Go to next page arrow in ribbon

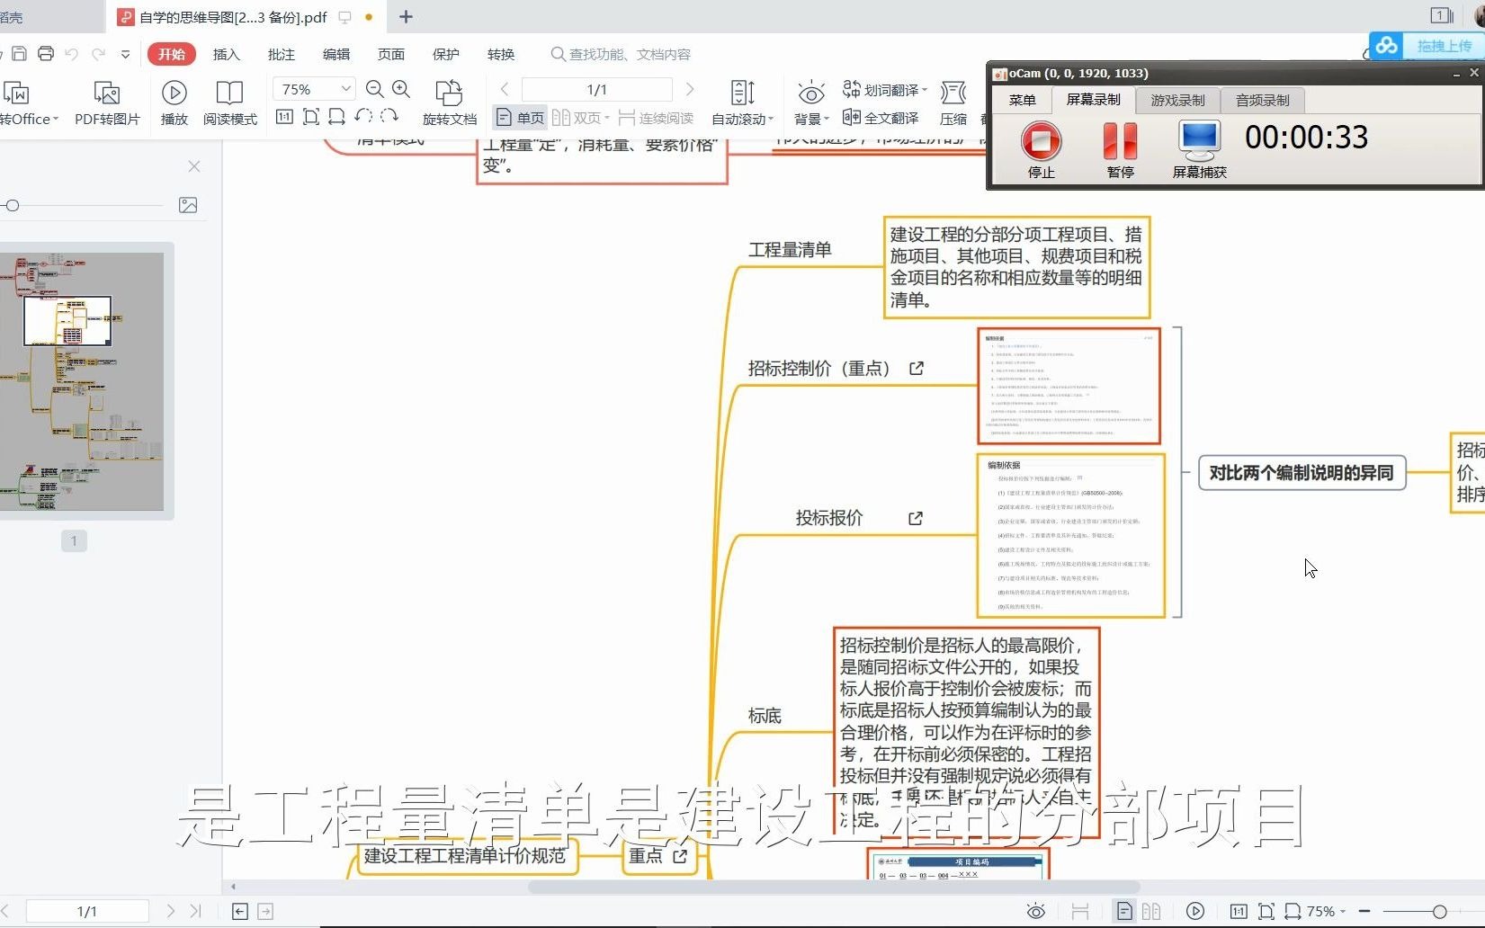[x=690, y=89]
